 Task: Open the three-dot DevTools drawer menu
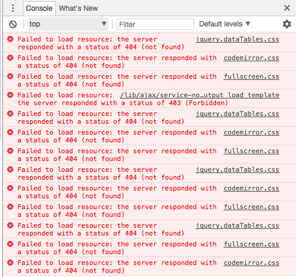(x=13, y=8)
